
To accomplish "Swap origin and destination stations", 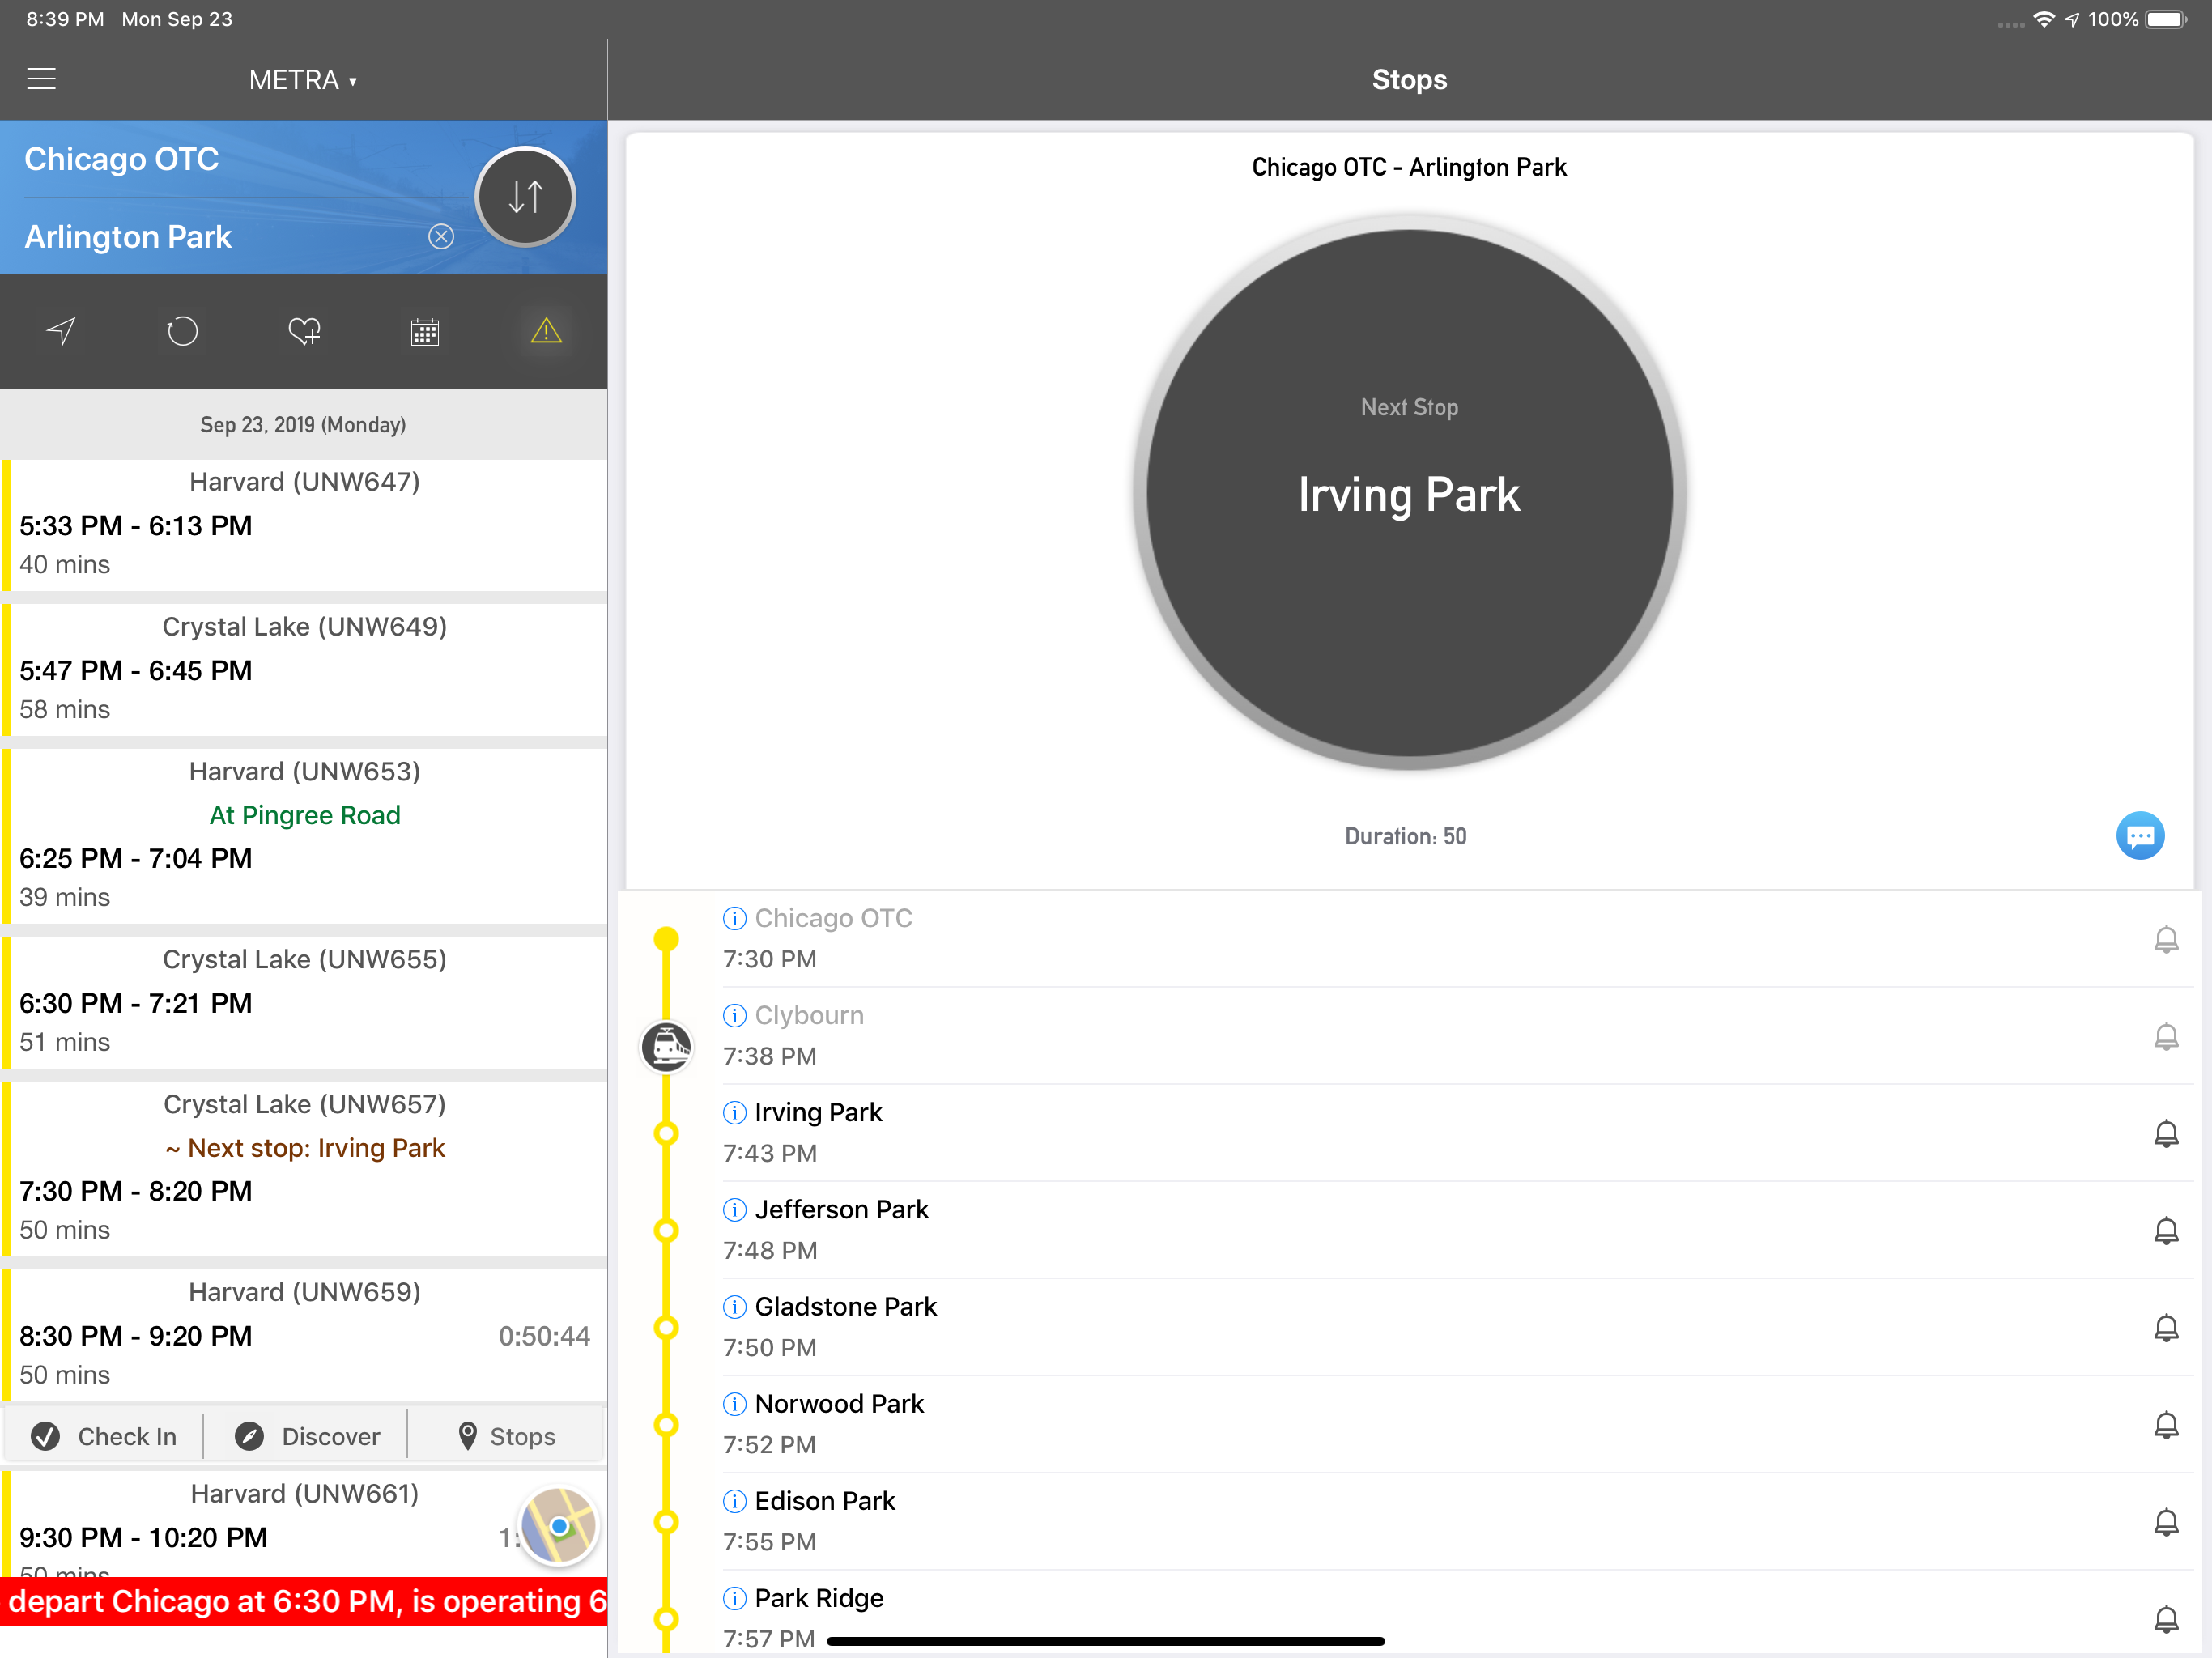I will click(x=525, y=196).
